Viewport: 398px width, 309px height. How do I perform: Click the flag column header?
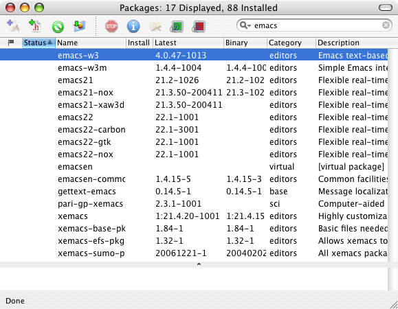tap(11, 43)
